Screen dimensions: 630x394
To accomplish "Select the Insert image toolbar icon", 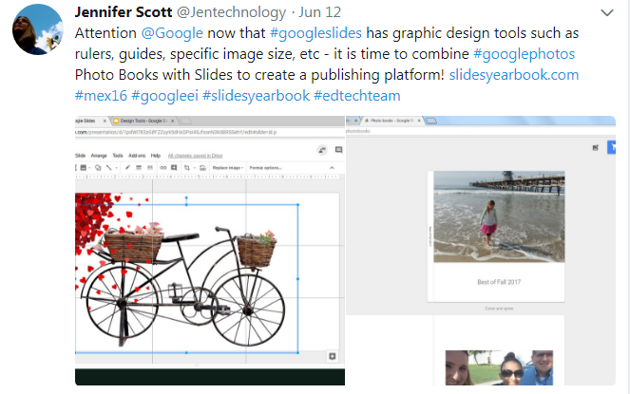I will tap(84, 167).
